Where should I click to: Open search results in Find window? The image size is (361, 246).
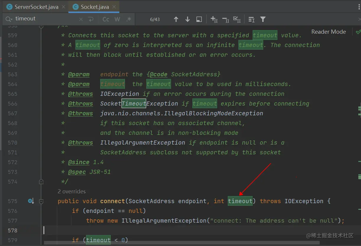(199, 19)
